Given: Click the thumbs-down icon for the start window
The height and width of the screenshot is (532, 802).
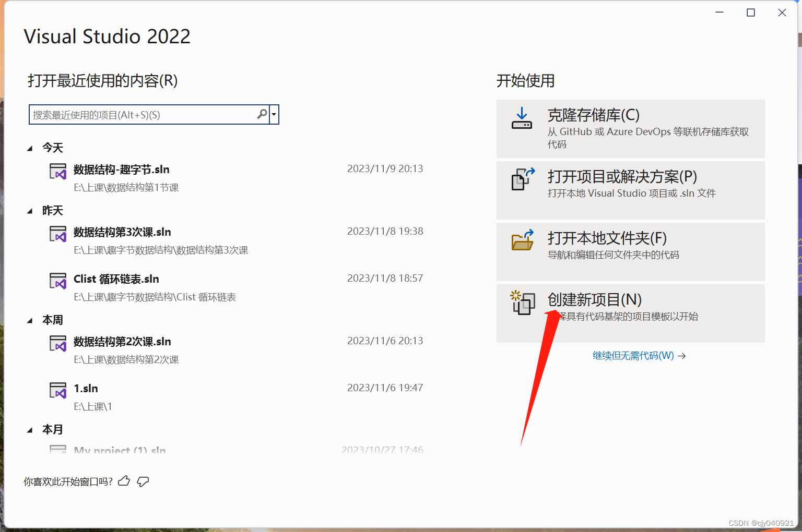Looking at the screenshot, I should point(143,481).
